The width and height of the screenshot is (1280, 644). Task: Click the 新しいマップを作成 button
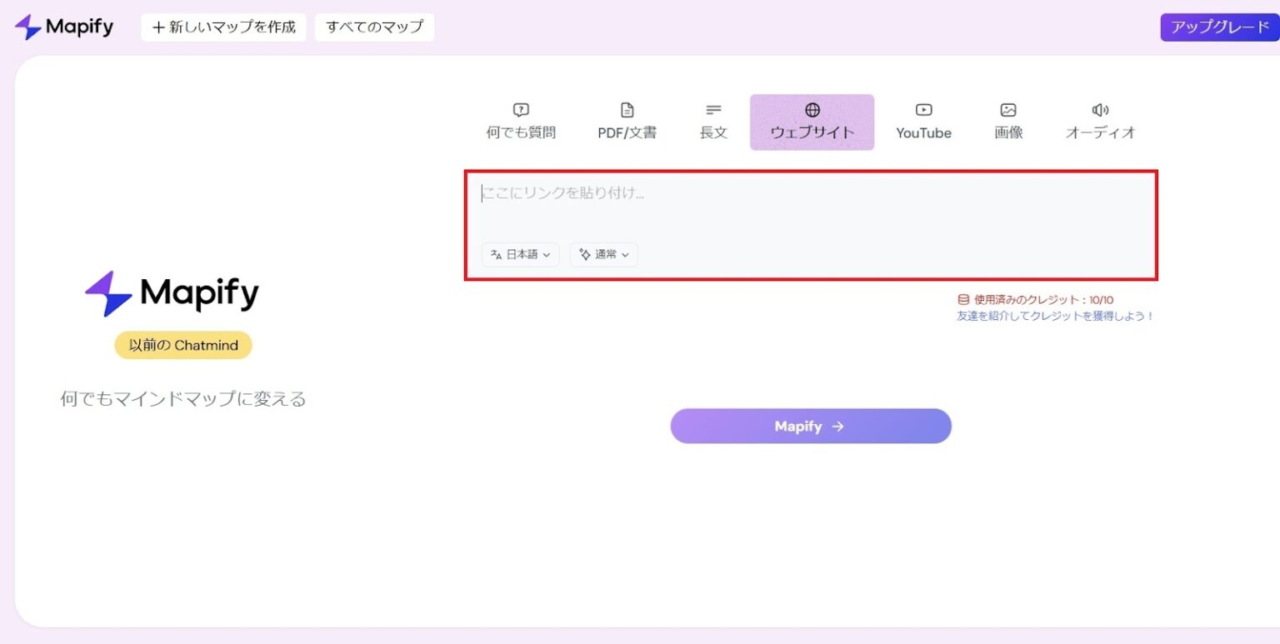coord(222,26)
